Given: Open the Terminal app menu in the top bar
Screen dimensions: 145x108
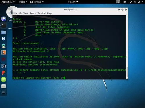Looking at the screenshot, I should (37, 2).
